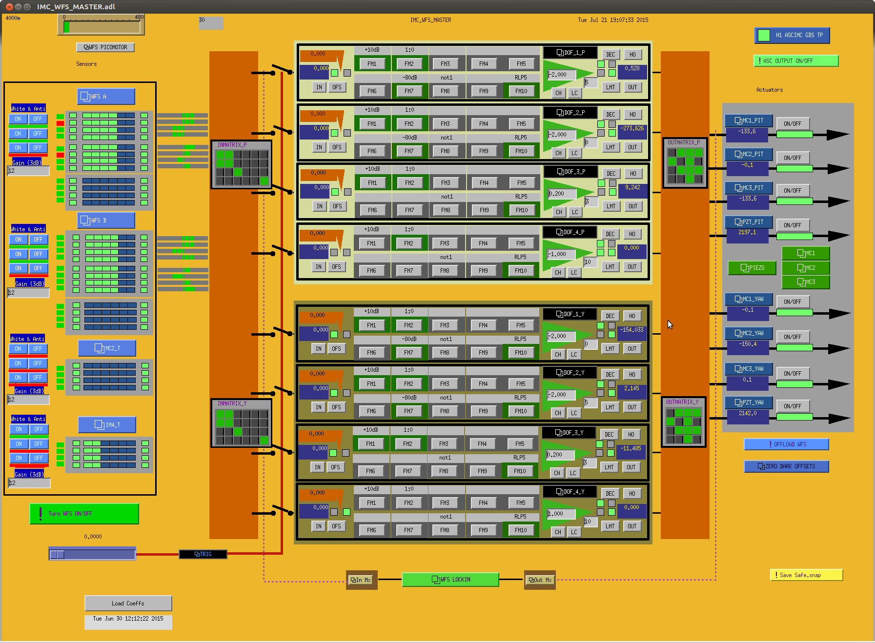The width and height of the screenshot is (875, 643).
Task: Open the H1 ASCIMC GDS TP display
Action: (x=792, y=35)
